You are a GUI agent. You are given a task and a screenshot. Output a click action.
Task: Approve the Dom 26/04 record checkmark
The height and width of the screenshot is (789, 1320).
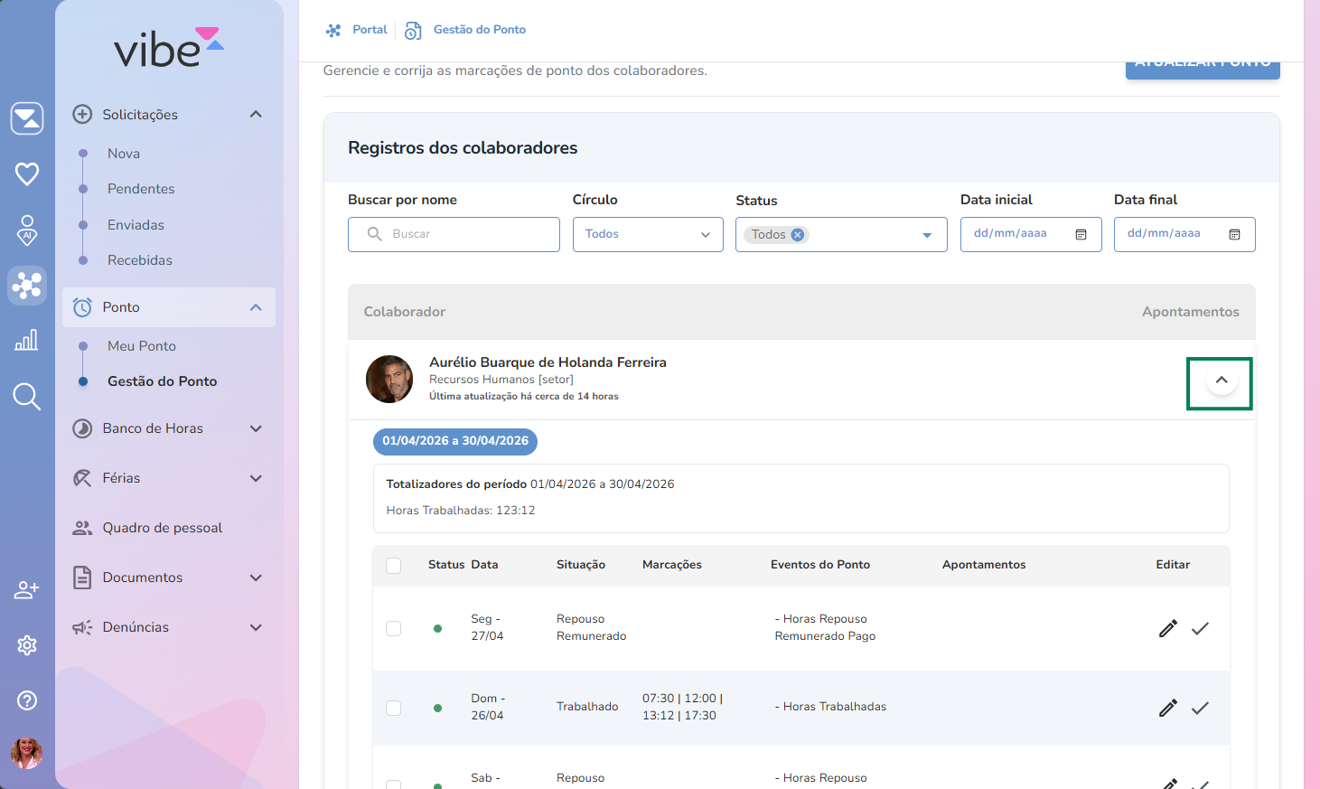1200,708
